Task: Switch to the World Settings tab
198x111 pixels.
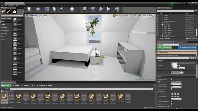Action: (179, 42)
